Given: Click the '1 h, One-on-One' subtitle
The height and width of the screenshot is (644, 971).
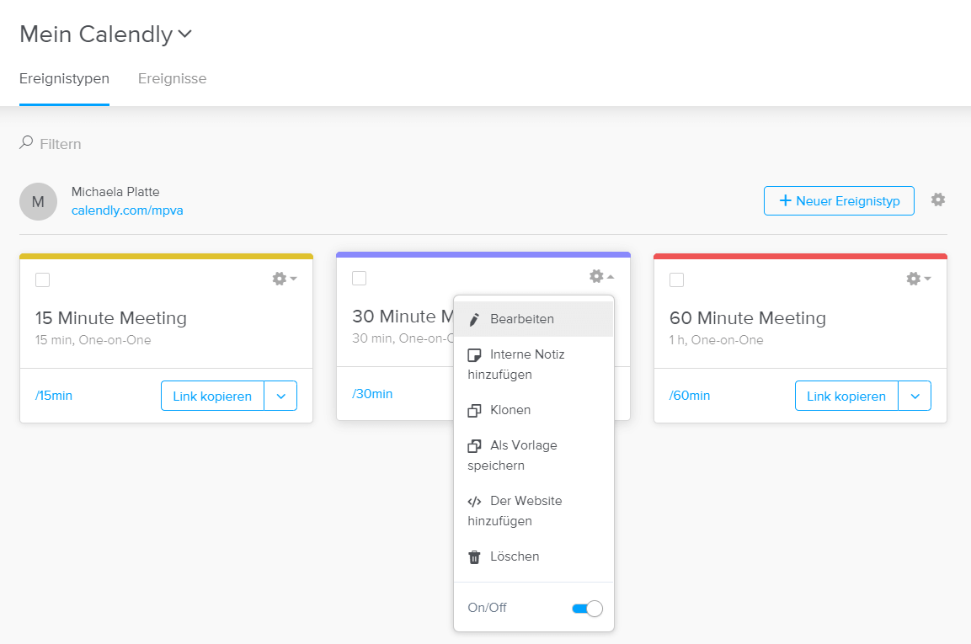Looking at the screenshot, I should click(717, 340).
